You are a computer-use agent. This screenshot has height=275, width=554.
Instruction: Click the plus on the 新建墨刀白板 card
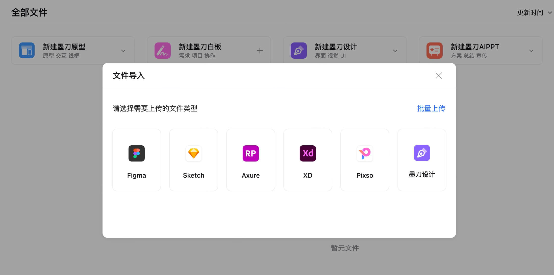pos(260,50)
